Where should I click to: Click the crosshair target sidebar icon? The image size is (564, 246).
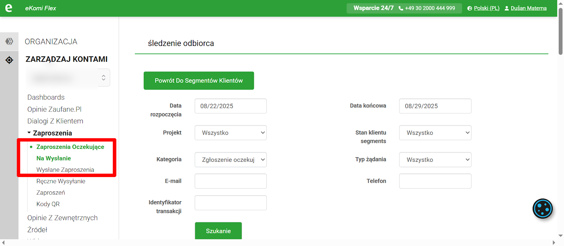(x=9, y=60)
